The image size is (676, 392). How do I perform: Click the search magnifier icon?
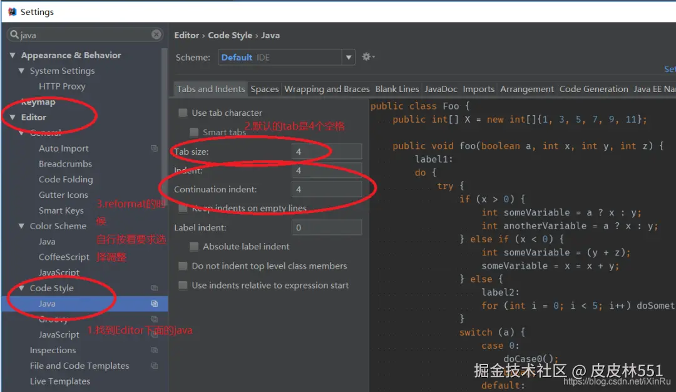click(14, 34)
